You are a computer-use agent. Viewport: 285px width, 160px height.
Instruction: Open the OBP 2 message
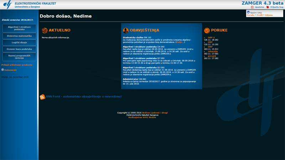pos(211,38)
